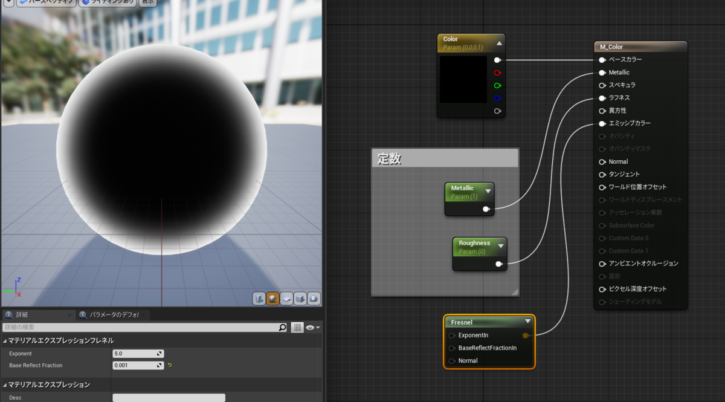The width and height of the screenshot is (725, 402).
Task: Select the plane preview mesh button
Action: click(287, 299)
